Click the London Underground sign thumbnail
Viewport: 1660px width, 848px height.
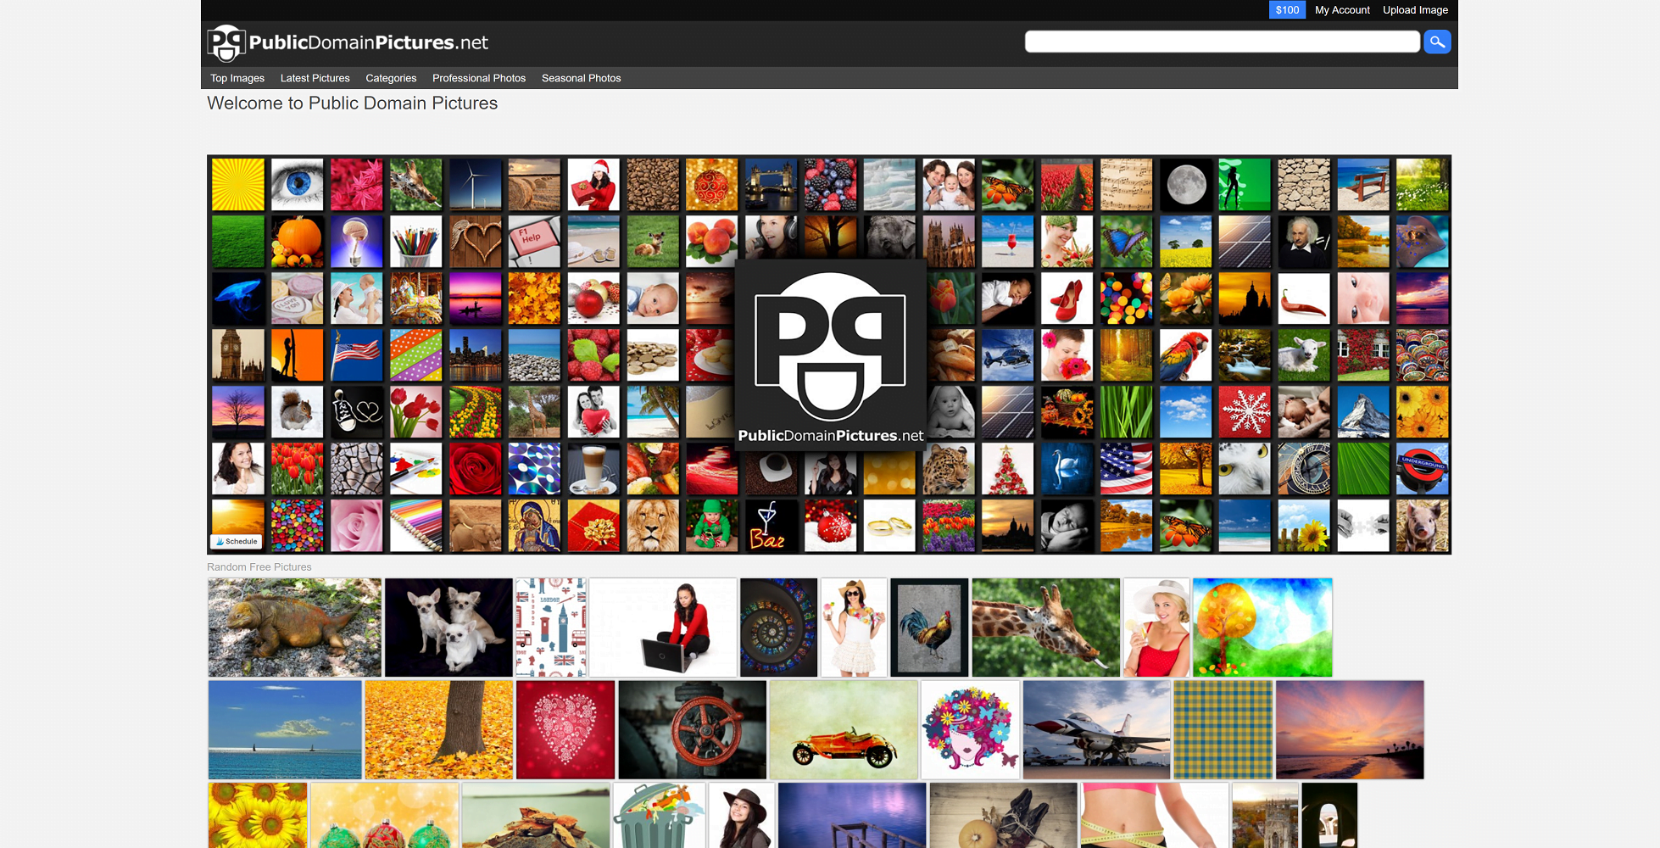click(x=1422, y=468)
